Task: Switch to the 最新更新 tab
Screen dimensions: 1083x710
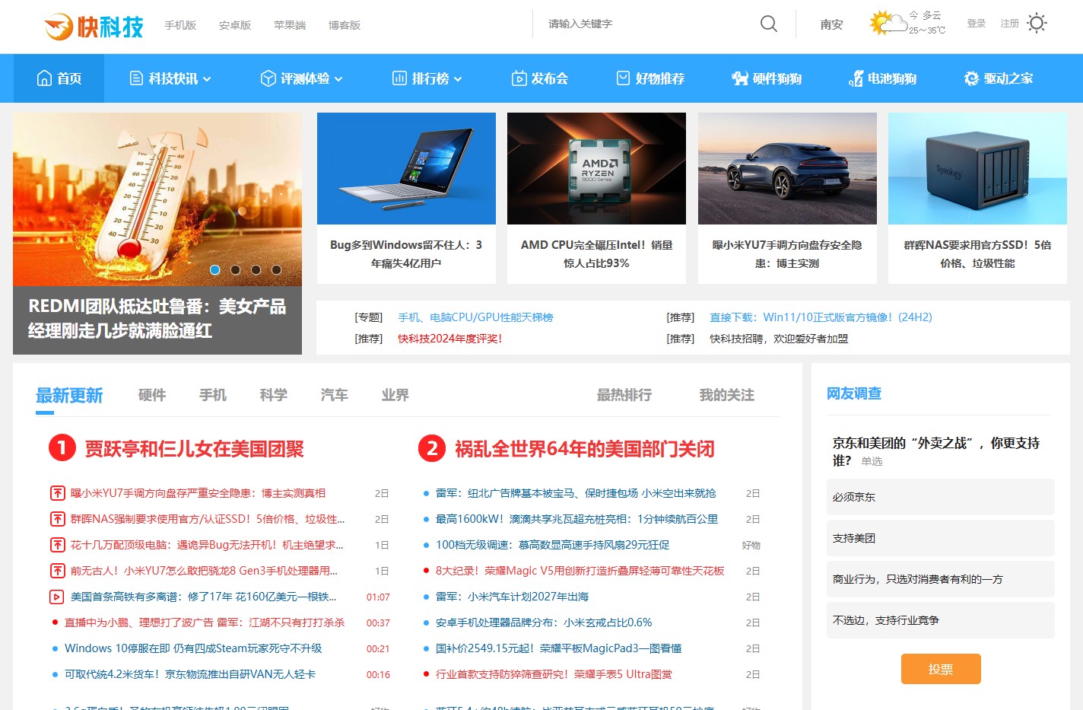Action: [69, 395]
